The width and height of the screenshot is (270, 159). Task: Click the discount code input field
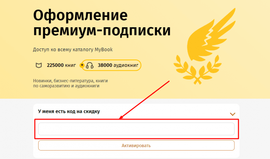click(x=136, y=129)
